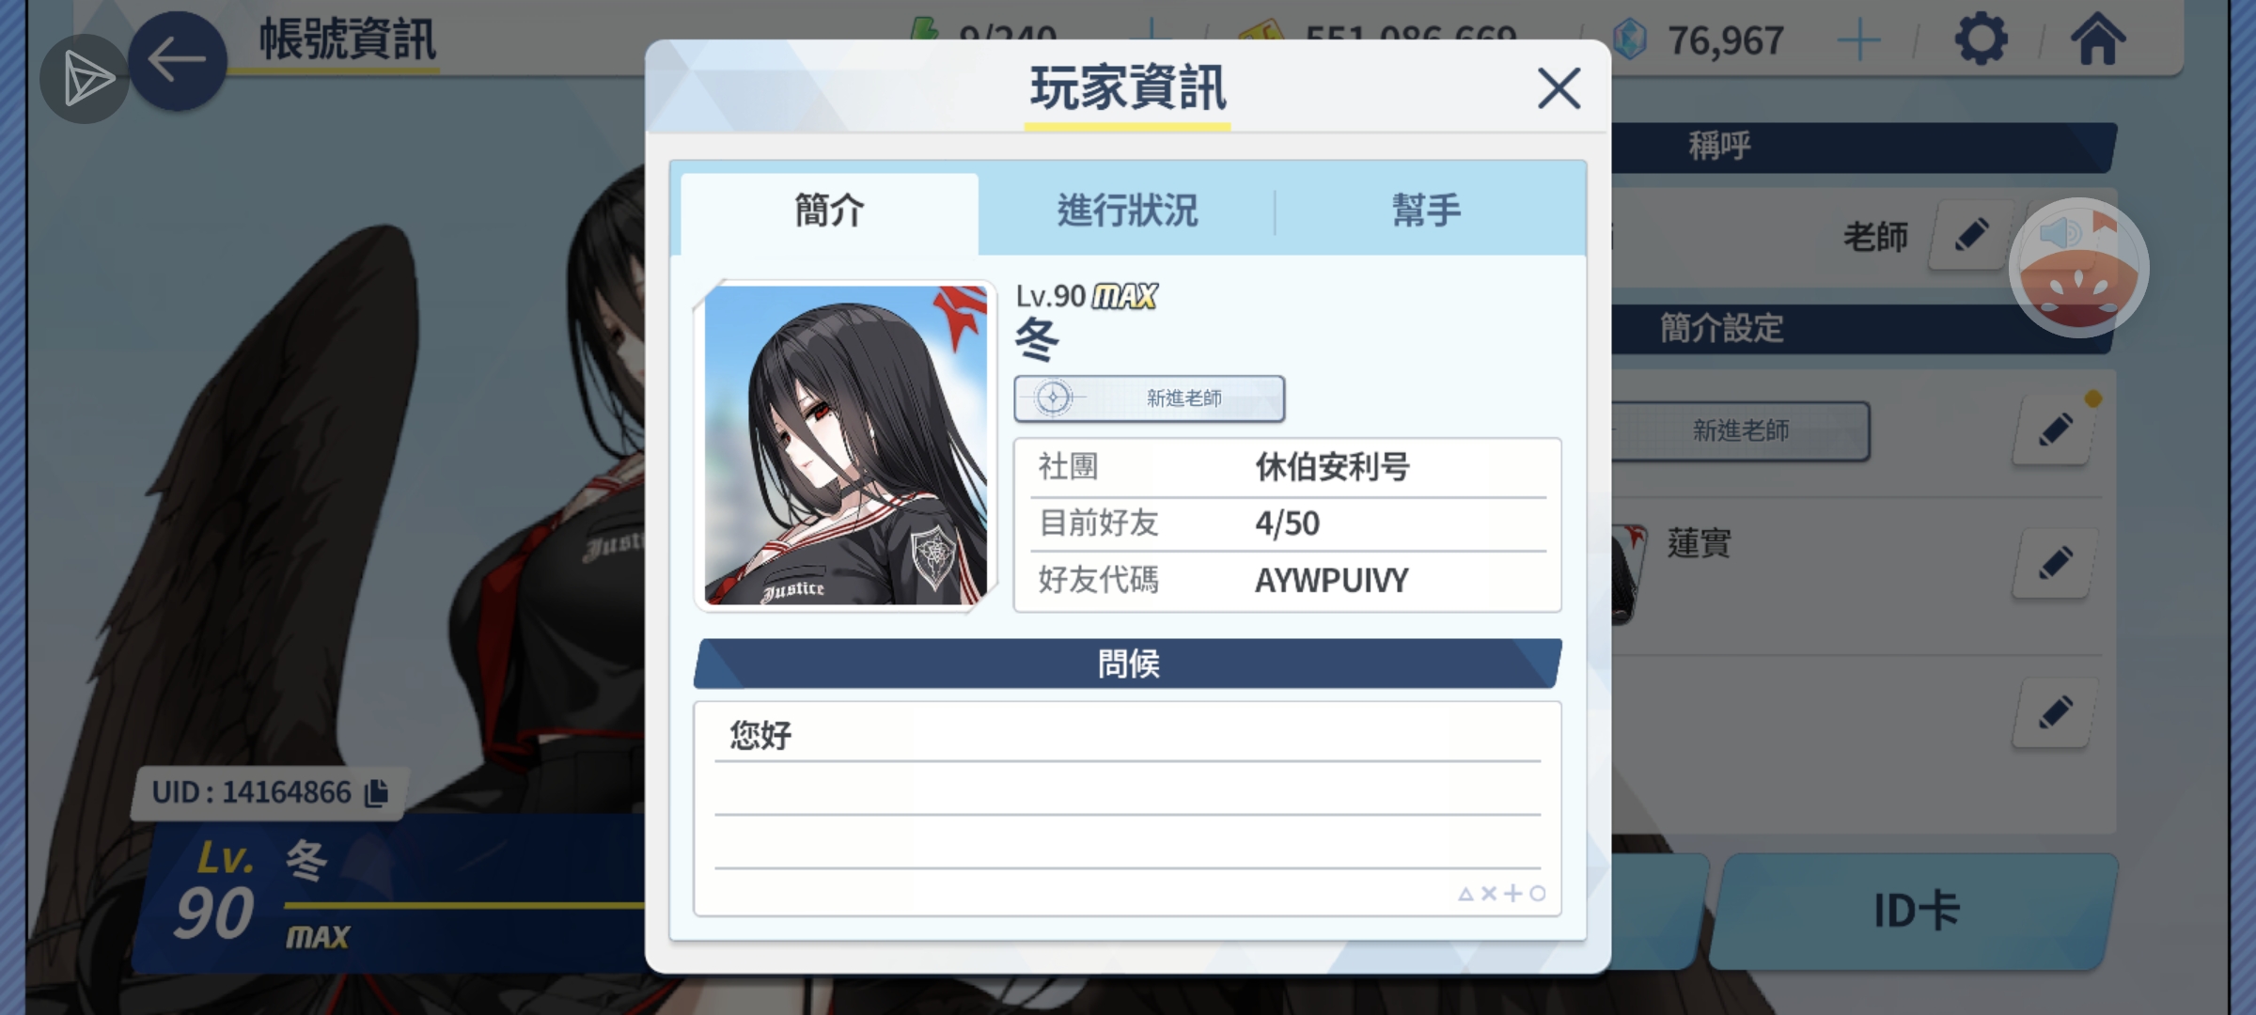This screenshot has height=1015, width=2256.
Task: Tap the 新進老師 title badge in popup
Action: (x=1149, y=398)
